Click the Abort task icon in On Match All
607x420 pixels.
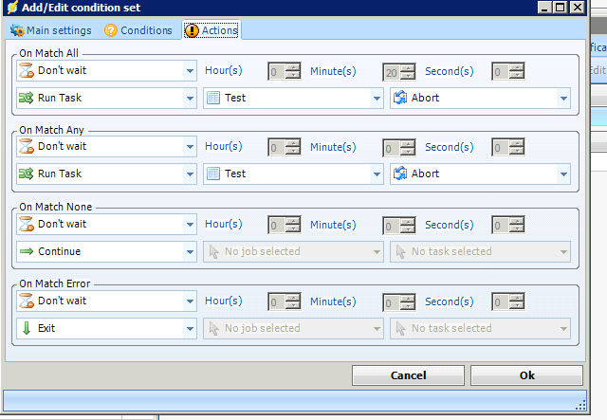399,98
